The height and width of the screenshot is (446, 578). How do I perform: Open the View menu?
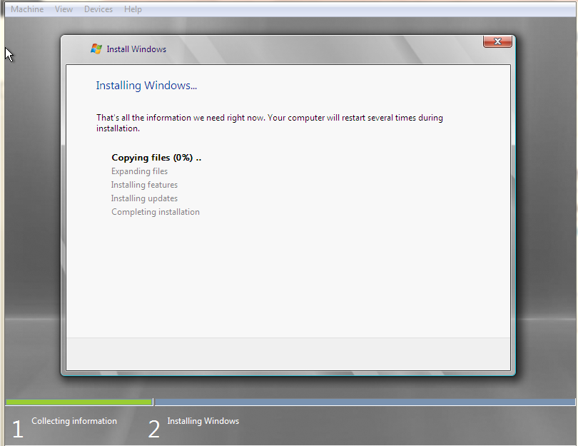[64, 9]
